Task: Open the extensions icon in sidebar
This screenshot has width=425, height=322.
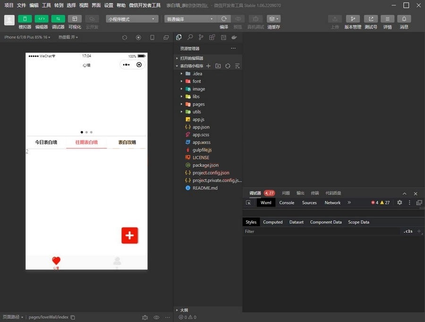Action: 212,37
